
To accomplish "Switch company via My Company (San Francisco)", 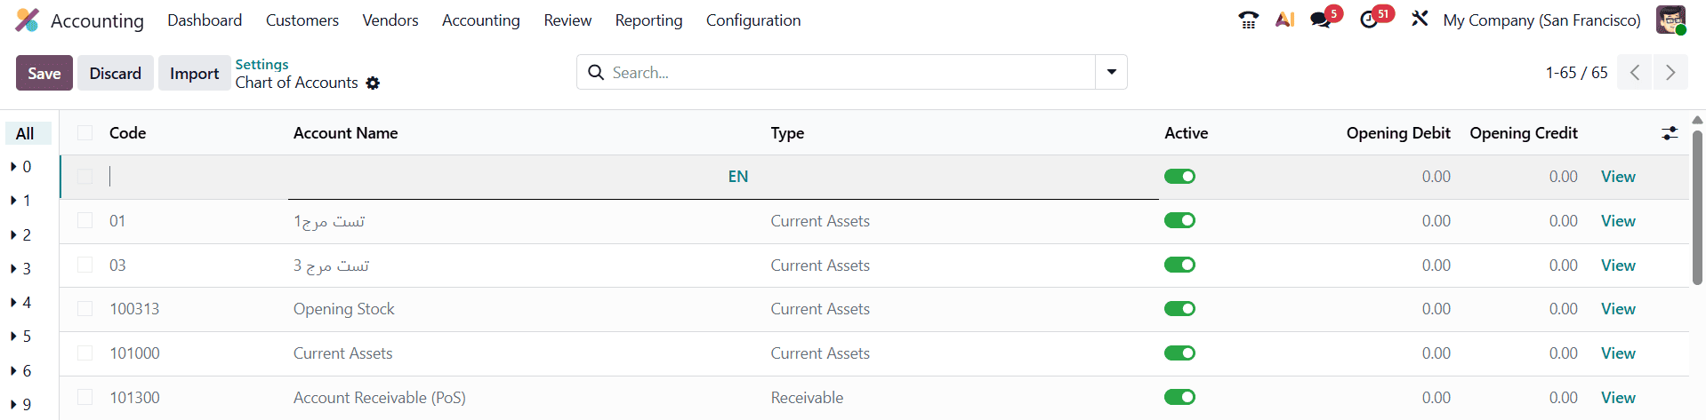I will (1541, 20).
